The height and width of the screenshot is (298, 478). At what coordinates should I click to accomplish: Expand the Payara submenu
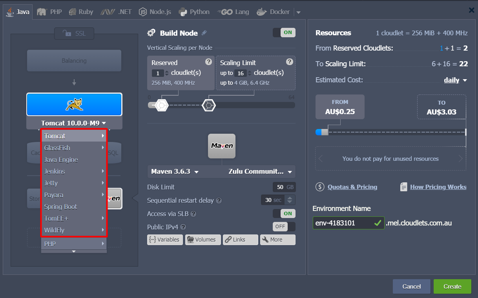click(74, 195)
